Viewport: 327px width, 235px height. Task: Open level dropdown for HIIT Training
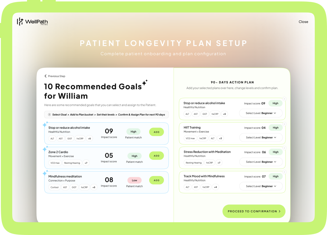pos(261,137)
